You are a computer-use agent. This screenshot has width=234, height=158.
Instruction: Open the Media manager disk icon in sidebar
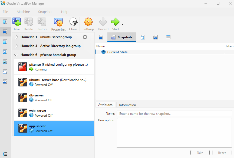tap(5, 52)
